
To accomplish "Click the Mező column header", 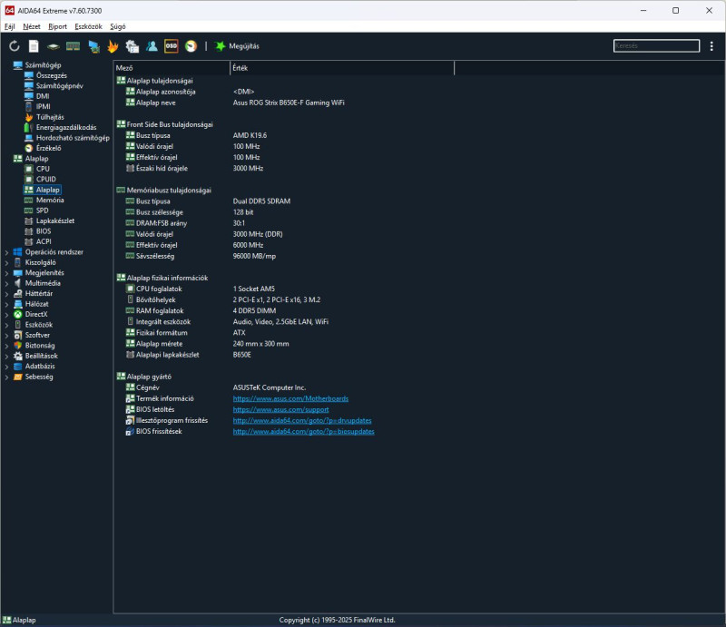I will point(172,68).
